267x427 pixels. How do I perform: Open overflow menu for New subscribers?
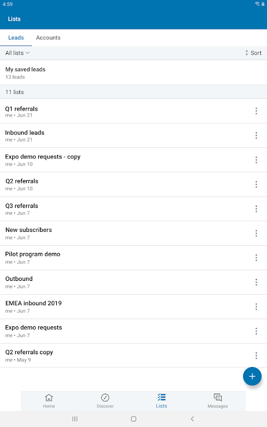tap(256, 233)
